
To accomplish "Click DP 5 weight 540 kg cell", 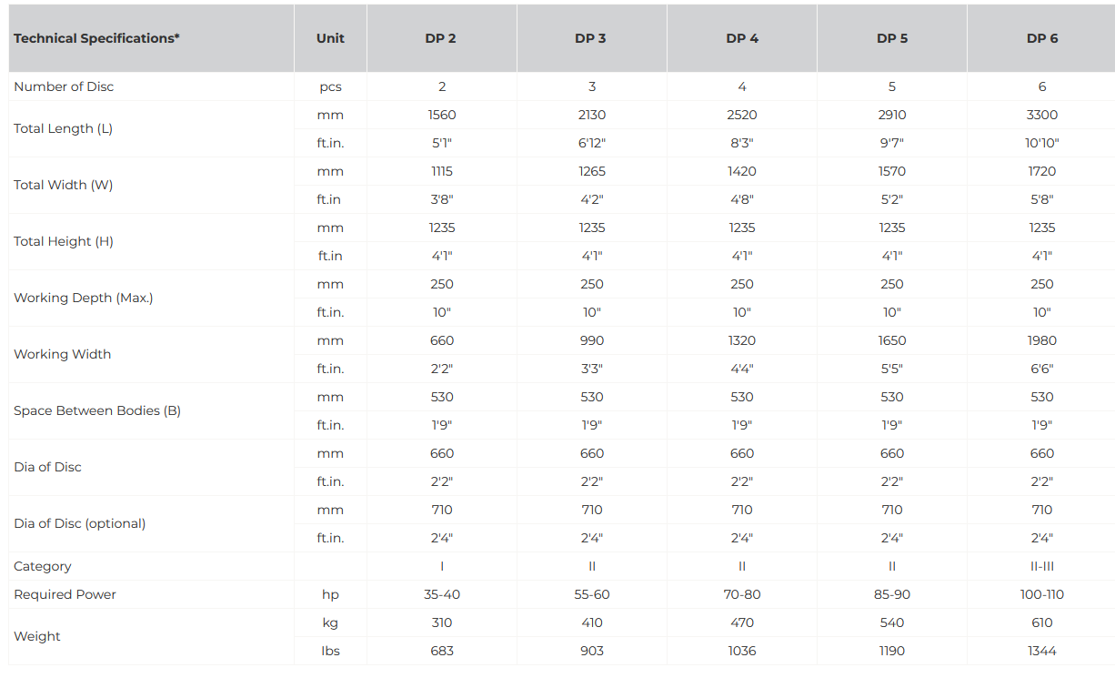I will 892,622.
